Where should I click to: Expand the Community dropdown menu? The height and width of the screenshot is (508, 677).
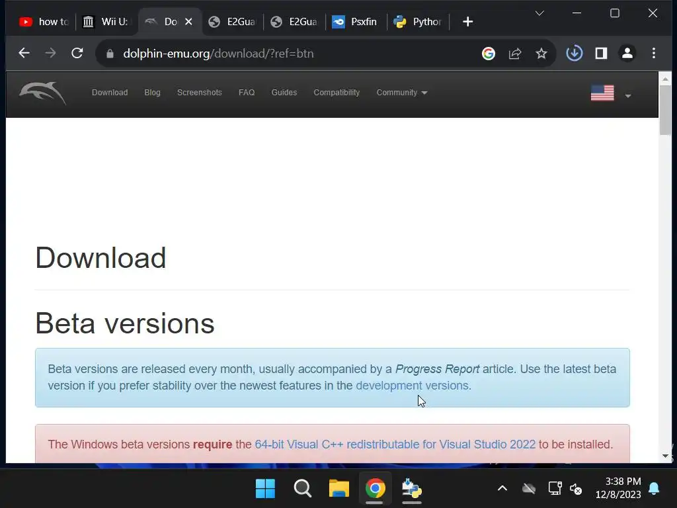(401, 93)
